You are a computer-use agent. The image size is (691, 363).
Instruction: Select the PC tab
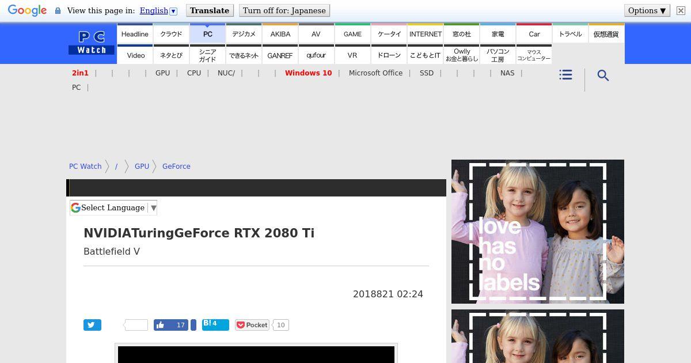coord(207,33)
